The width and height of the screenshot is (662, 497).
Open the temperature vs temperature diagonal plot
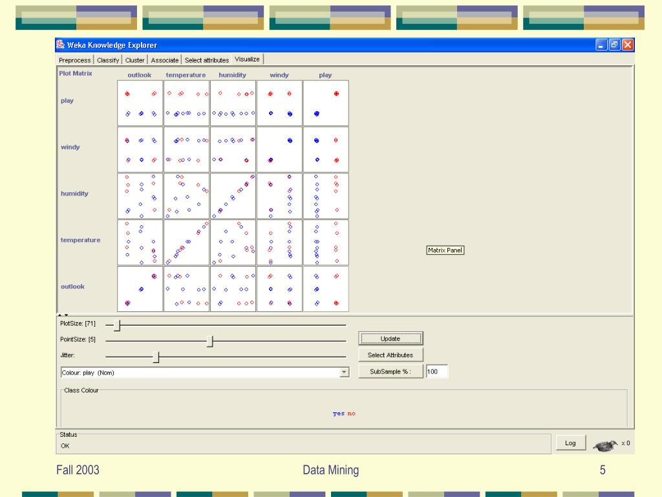[x=187, y=243]
